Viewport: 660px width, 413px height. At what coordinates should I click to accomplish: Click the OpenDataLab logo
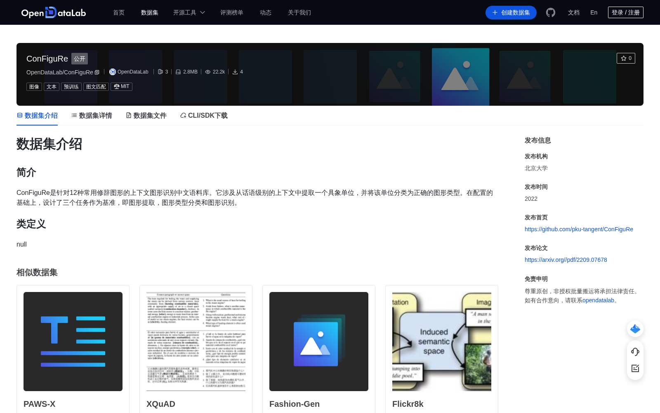point(54,12)
